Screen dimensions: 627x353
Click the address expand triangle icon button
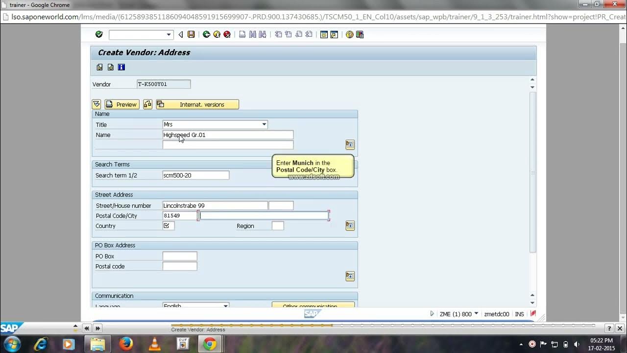tap(96, 104)
